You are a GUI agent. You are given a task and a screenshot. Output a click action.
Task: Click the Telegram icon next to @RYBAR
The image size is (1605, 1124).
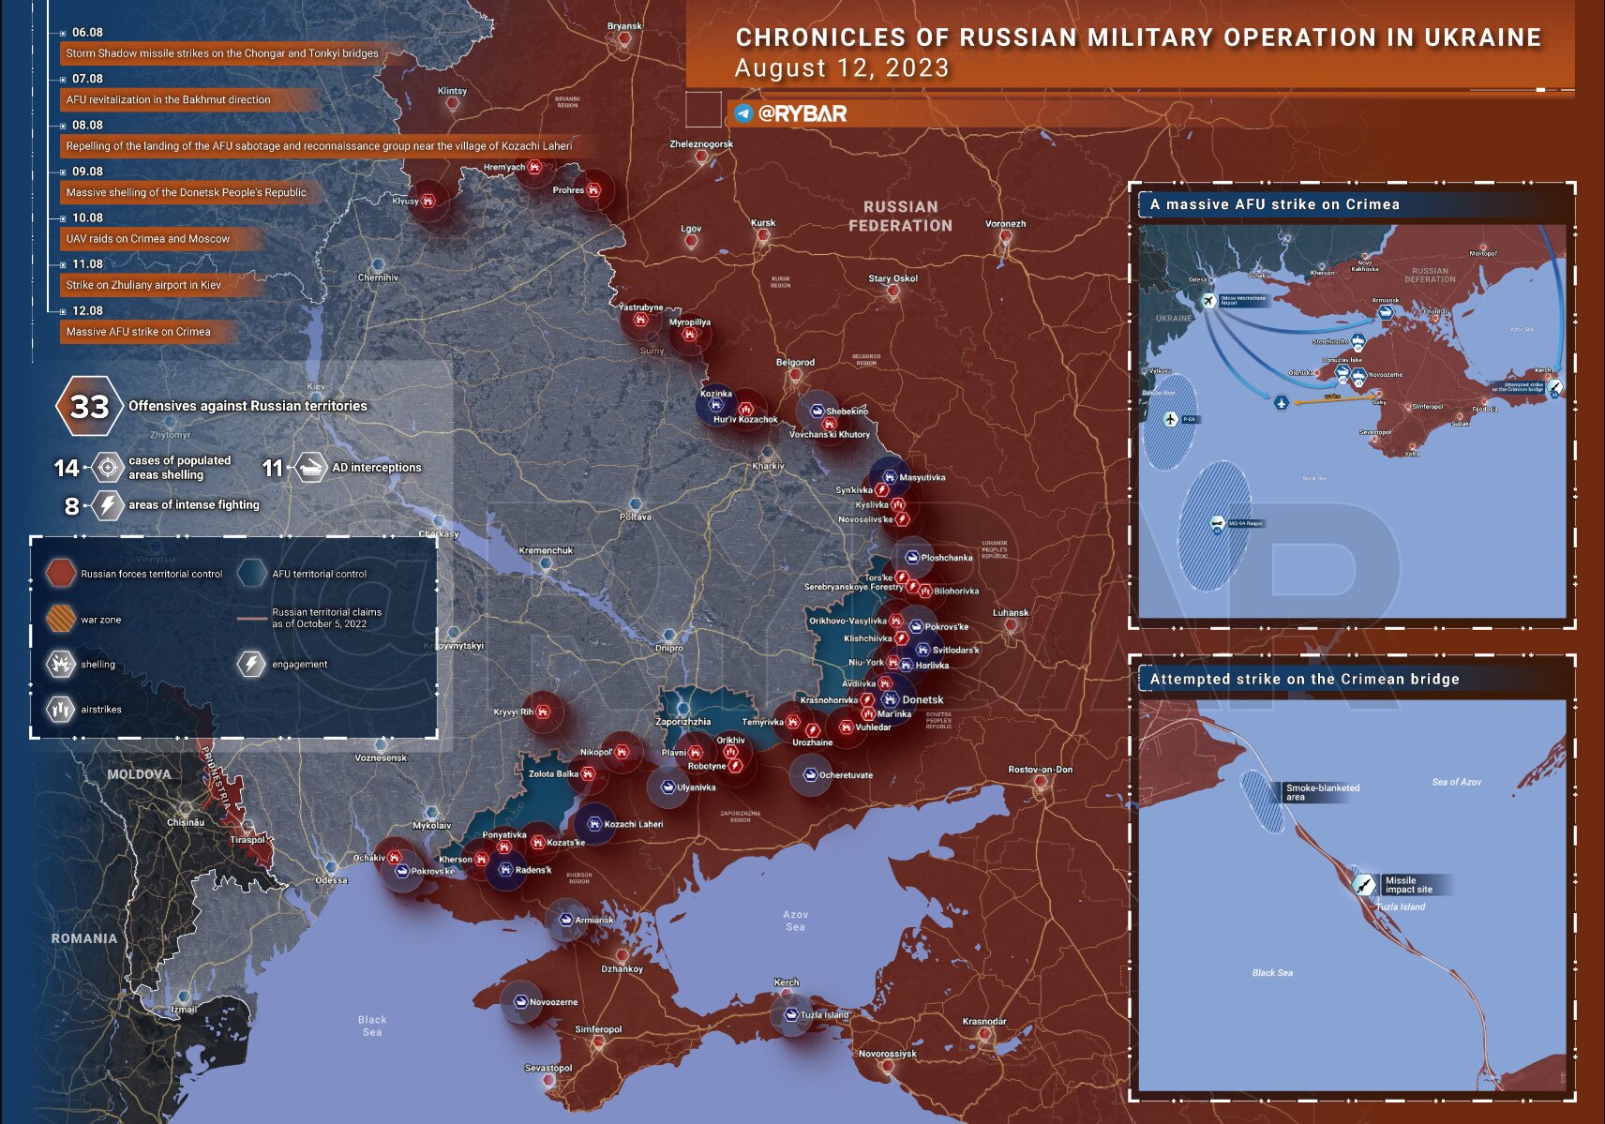pos(743,113)
